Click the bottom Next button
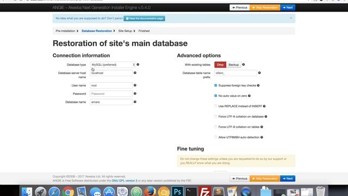348x196 pixels. [288, 179]
